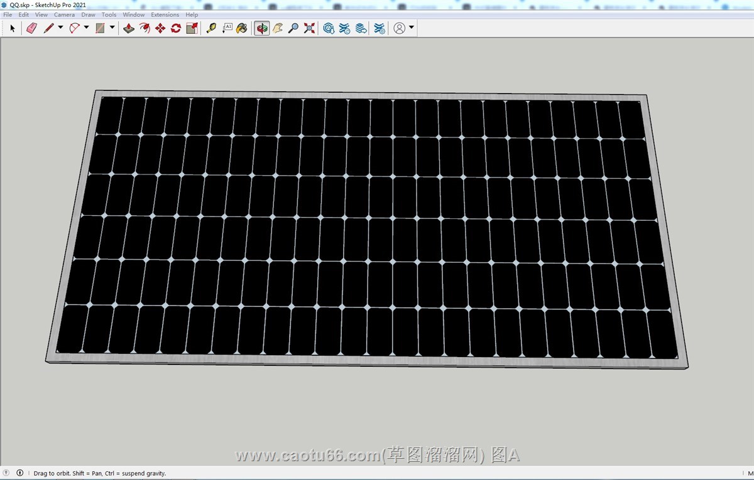Expand the Shapes tool dropdown arrow

112,28
